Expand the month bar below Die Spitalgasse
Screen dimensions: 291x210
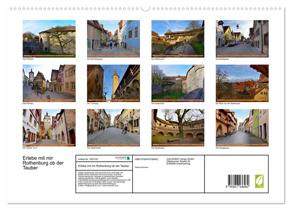click(242, 55)
